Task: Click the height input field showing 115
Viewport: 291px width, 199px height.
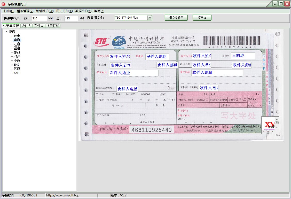Action: pos(71,18)
